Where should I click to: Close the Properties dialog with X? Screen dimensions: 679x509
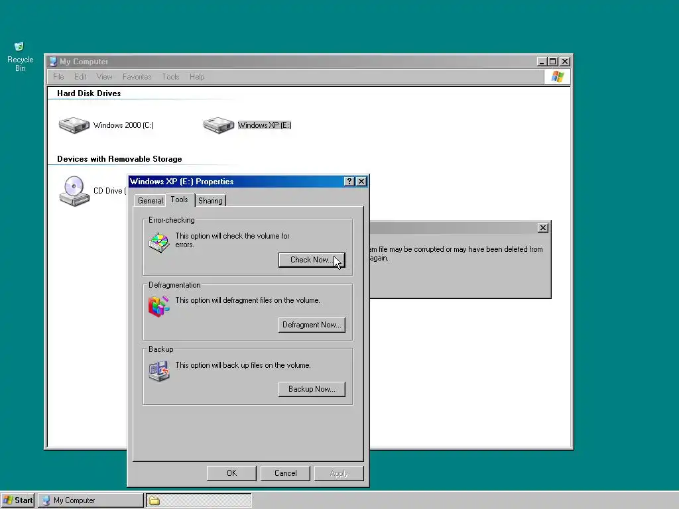click(361, 182)
